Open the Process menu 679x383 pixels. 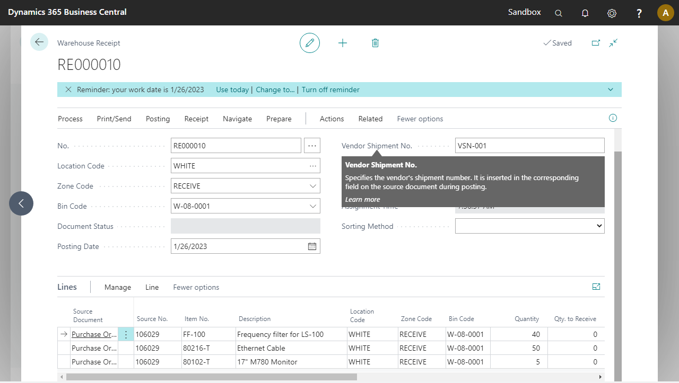[x=70, y=119]
